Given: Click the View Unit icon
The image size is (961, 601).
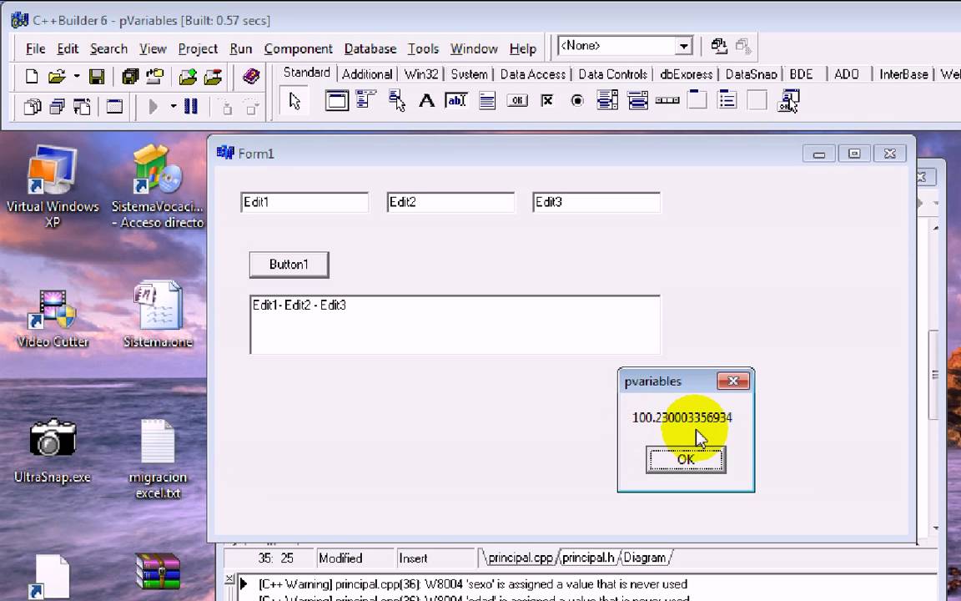Looking at the screenshot, I should coord(33,107).
